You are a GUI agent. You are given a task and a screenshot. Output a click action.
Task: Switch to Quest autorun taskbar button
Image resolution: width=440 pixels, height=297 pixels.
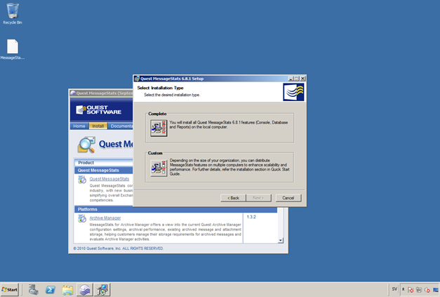point(85,290)
